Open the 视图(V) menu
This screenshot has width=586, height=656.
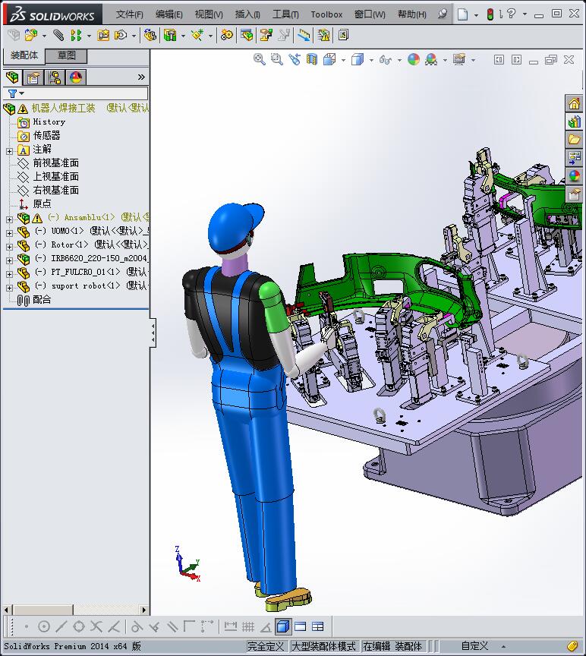pyautogui.click(x=209, y=14)
